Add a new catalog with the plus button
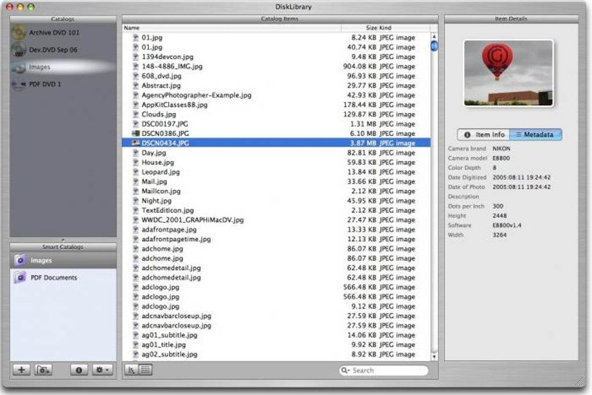 tap(21, 370)
